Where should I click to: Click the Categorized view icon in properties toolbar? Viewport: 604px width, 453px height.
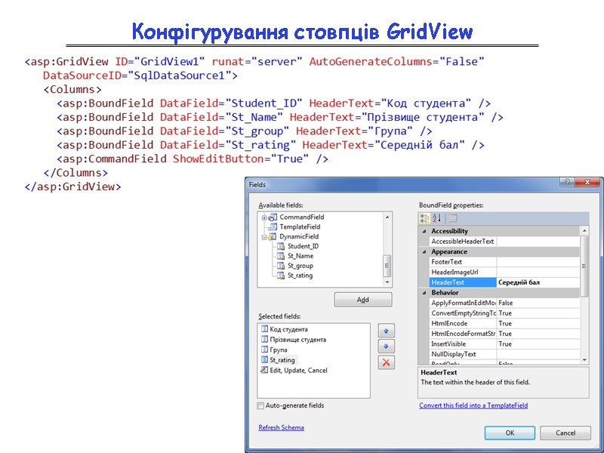[424, 218]
